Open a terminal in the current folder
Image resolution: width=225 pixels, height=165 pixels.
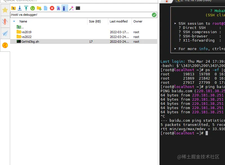click(78, 8)
